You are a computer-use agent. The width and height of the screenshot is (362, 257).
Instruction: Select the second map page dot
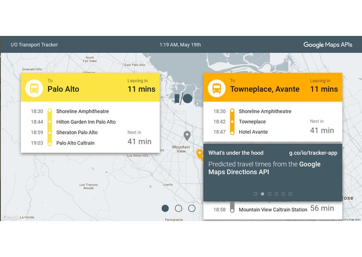179,209
